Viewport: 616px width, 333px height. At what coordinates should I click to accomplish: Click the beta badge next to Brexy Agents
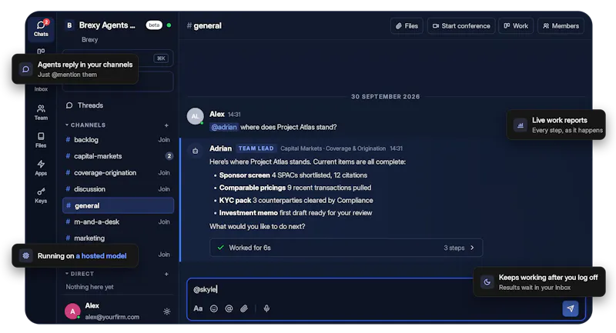(154, 25)
